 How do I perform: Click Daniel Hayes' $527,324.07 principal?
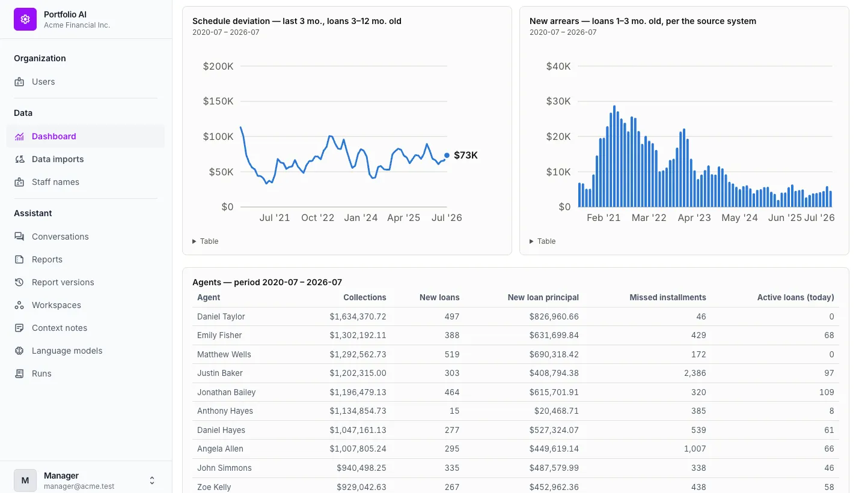554,430
